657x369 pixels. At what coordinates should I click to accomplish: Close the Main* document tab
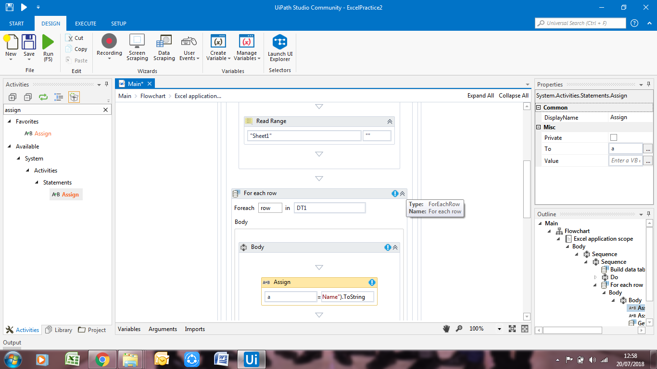pos(150,84)
